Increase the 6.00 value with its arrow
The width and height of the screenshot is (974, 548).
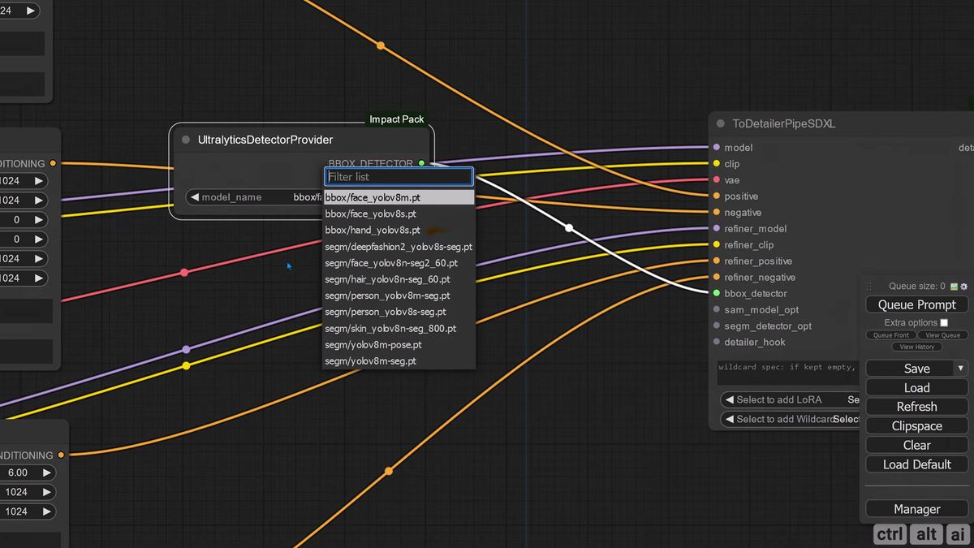(x=46, y=472)
